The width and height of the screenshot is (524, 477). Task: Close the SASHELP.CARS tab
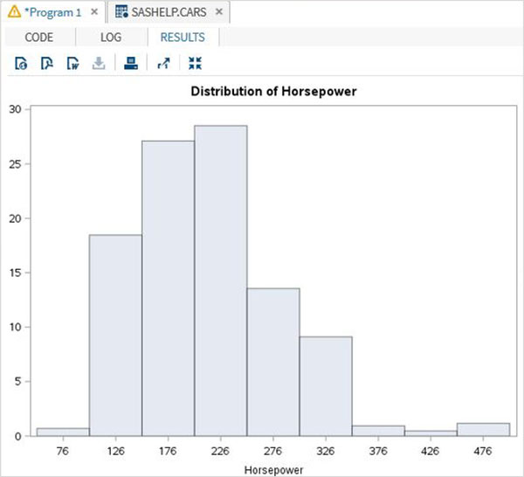point(219,12)
